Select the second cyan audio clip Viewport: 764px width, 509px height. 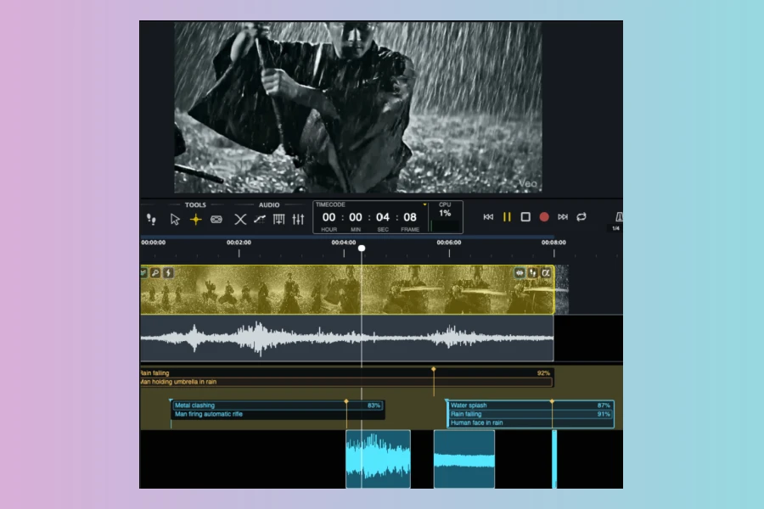coord(464,459)
